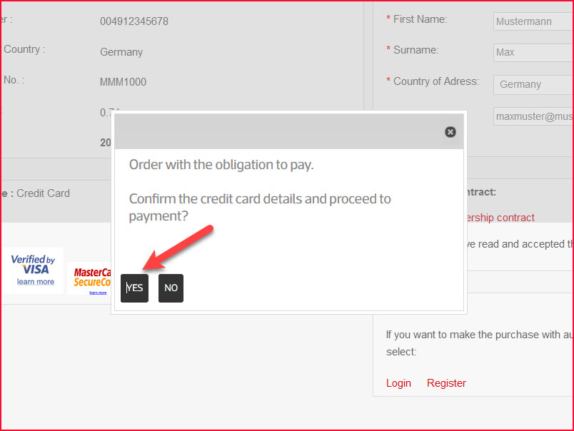Focus the First Name field containing Mustermann
574x431 pixels.
pyautogui.click(x=533, y=21)
